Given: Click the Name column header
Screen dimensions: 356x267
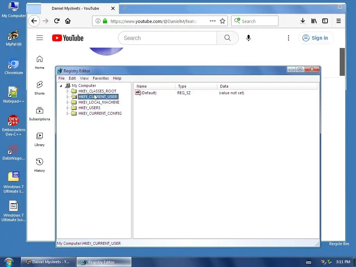Looking at the screenshot, I should 154,86.
